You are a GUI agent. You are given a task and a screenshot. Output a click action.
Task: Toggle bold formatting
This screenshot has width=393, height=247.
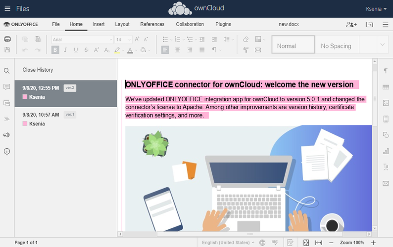(55, 50)
